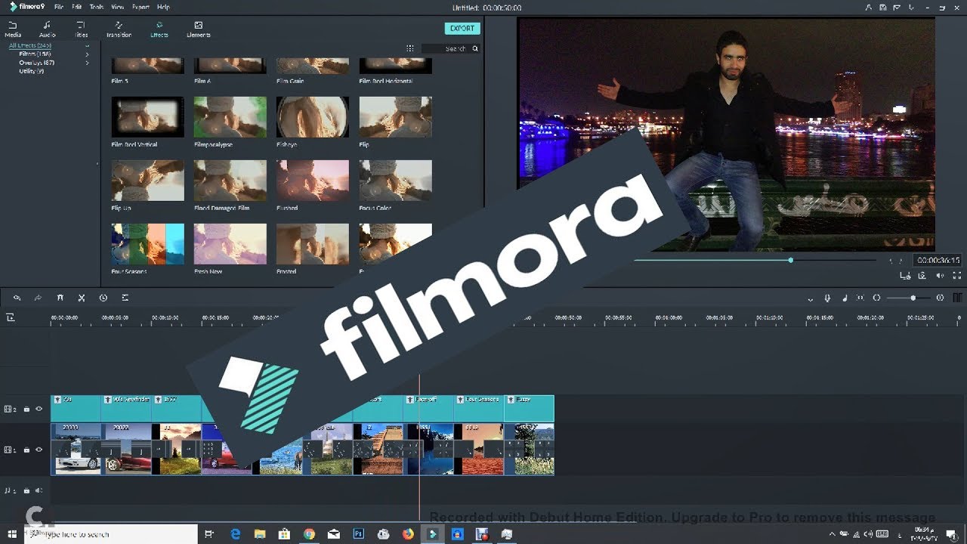Open the File menu
This screenshot has height=544, width=967.
click(x=58, y=7)
